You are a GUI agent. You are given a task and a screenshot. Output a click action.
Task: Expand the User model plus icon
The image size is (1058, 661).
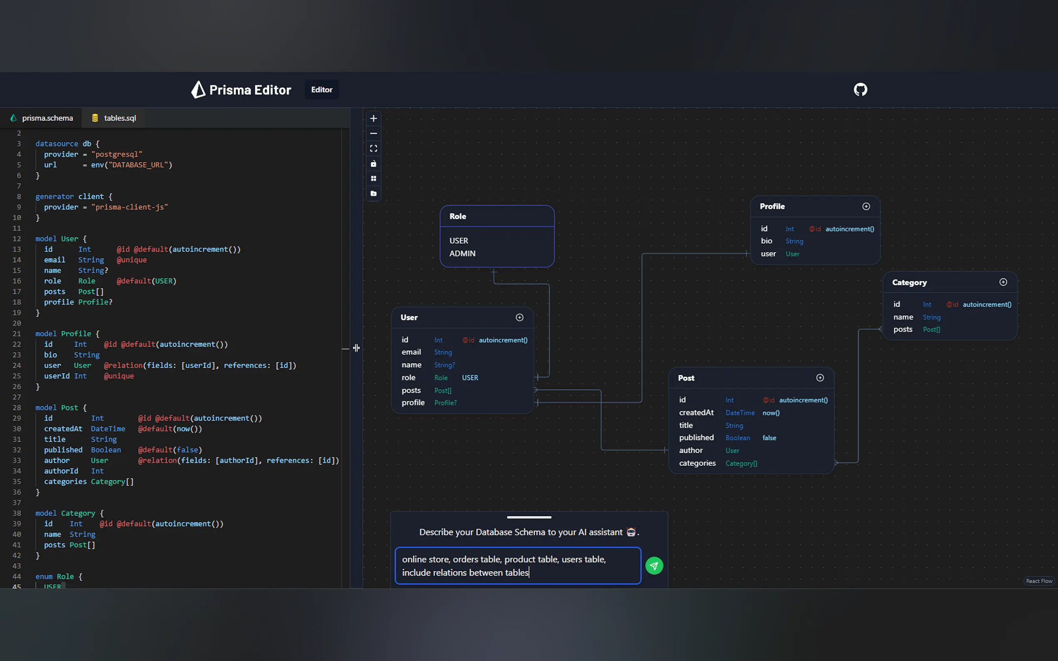(519, 317)
